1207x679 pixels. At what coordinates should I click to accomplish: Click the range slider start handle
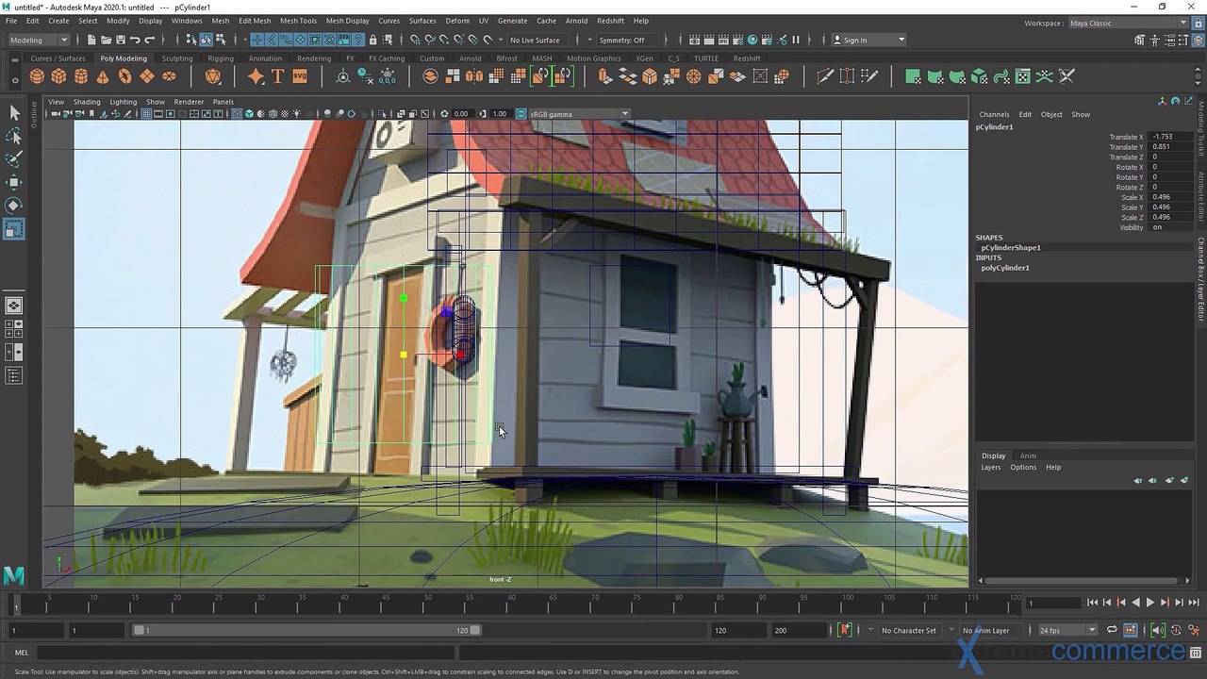(x=139, y=630)
